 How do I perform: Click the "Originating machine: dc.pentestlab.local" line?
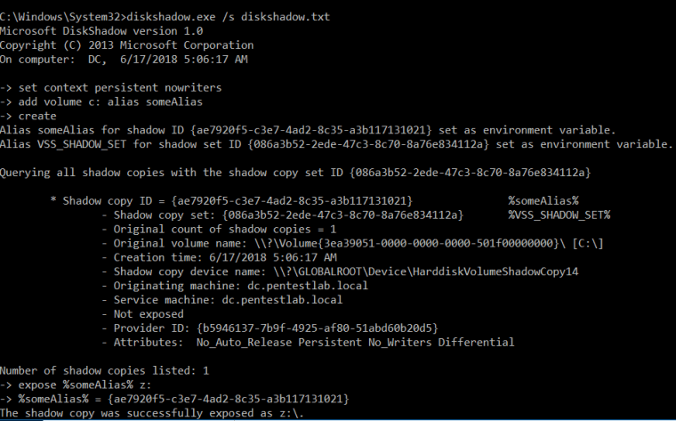pos(241,285)
